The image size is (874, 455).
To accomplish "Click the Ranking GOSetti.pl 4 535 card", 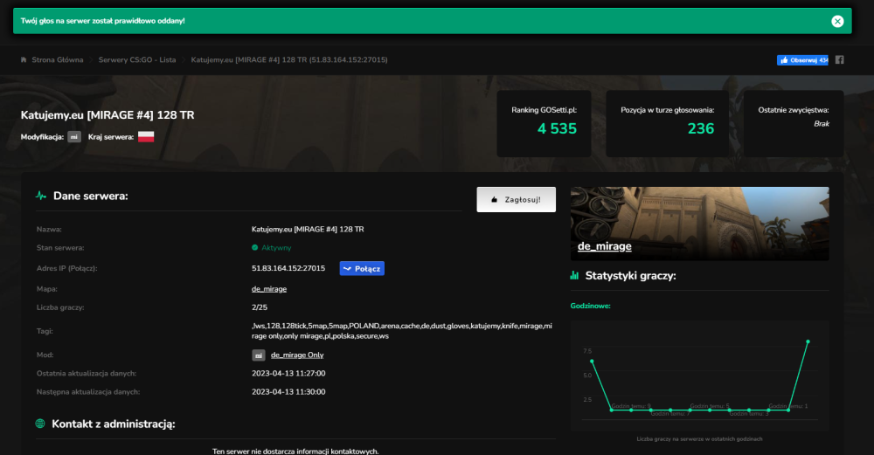I will 544,123.
